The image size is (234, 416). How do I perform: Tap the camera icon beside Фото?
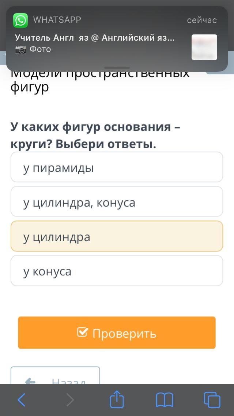21,49
